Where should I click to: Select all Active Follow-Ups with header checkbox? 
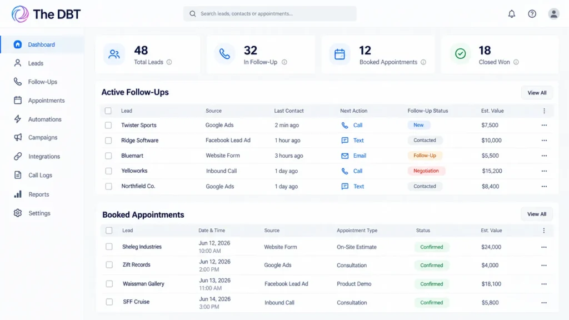click(108, 111)
